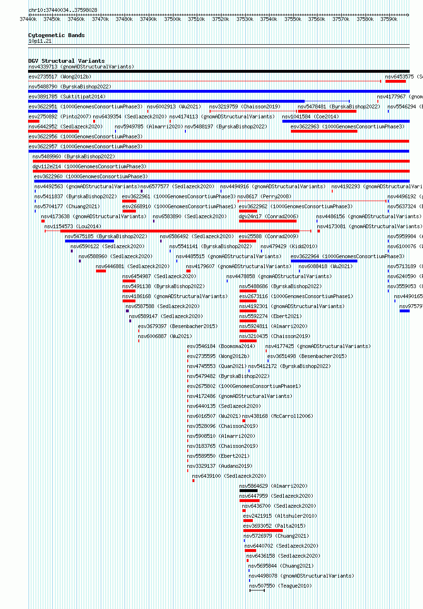Click esv2421915 (Altshuler2010) label

(280, 516)
